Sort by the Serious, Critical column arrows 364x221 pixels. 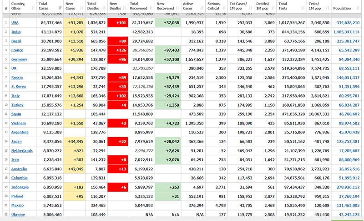[224, 8]
